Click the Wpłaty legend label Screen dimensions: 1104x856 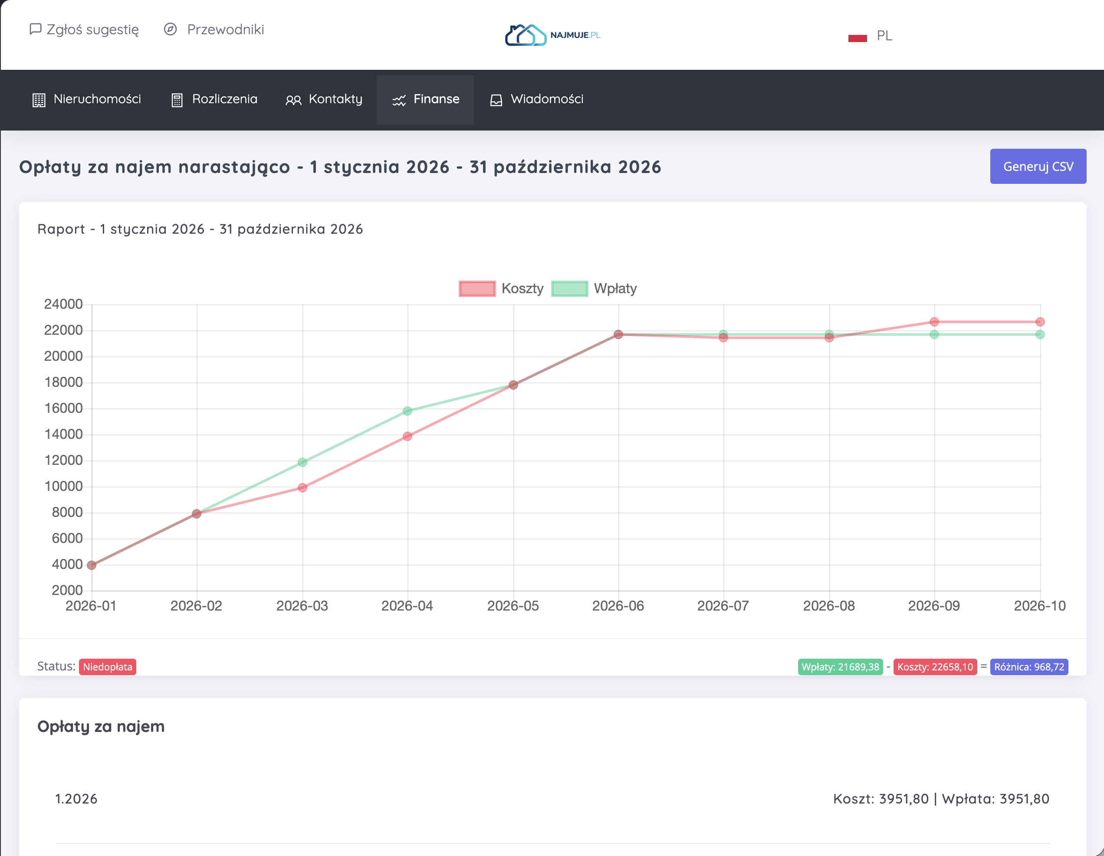(615, 288)
